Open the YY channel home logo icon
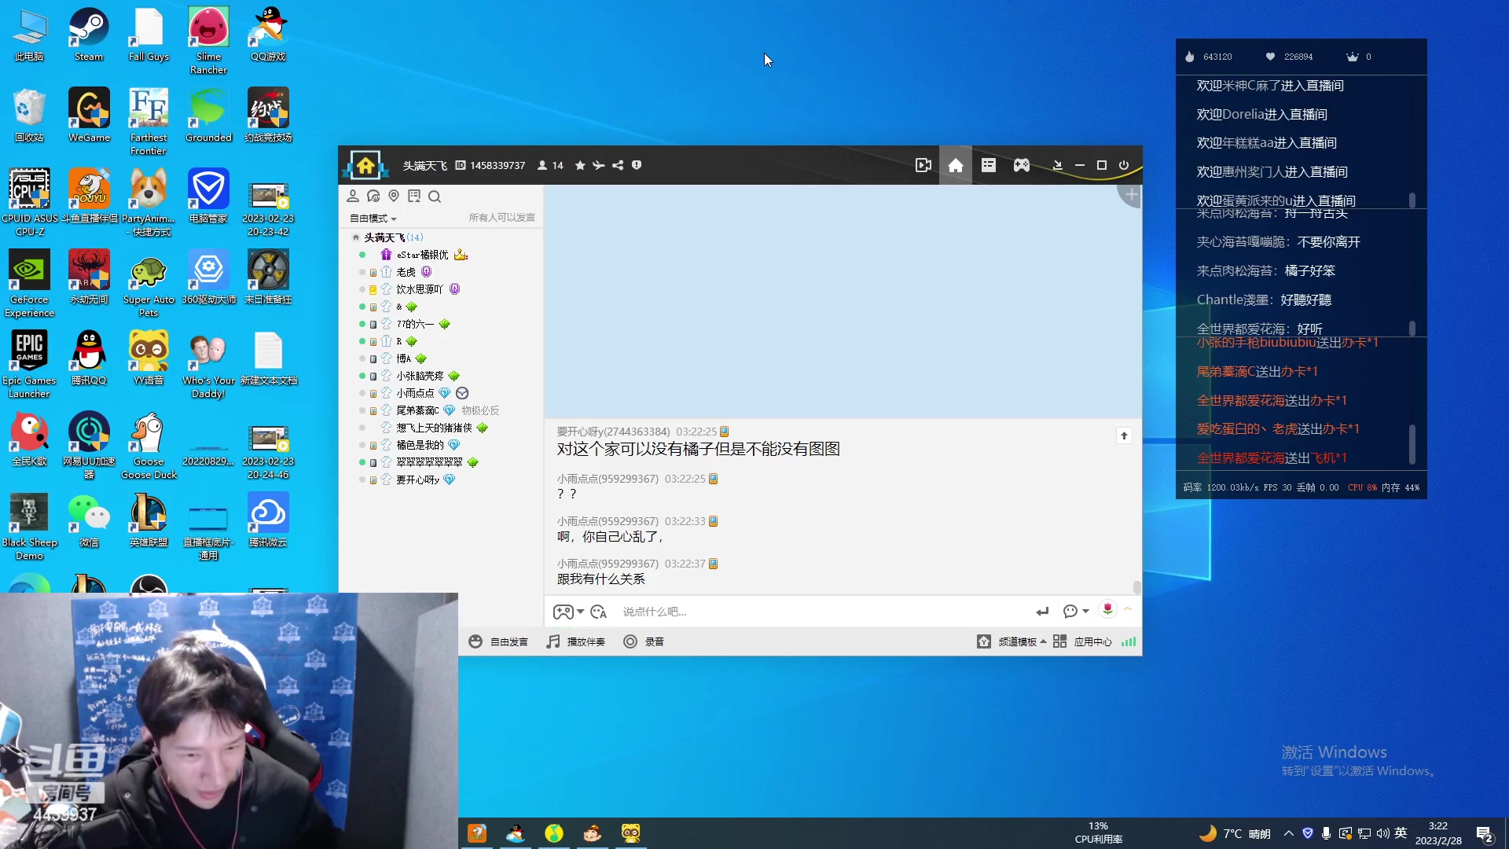 coord(365,165)
